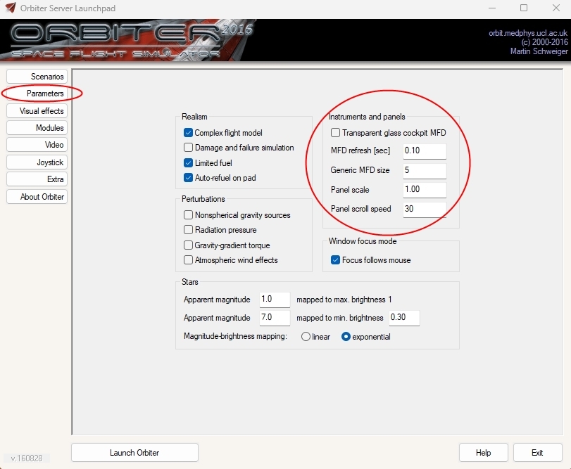This screenshot has width=571, height=469.
Task: Click the MFD refresh field
Action: [425, 151]
